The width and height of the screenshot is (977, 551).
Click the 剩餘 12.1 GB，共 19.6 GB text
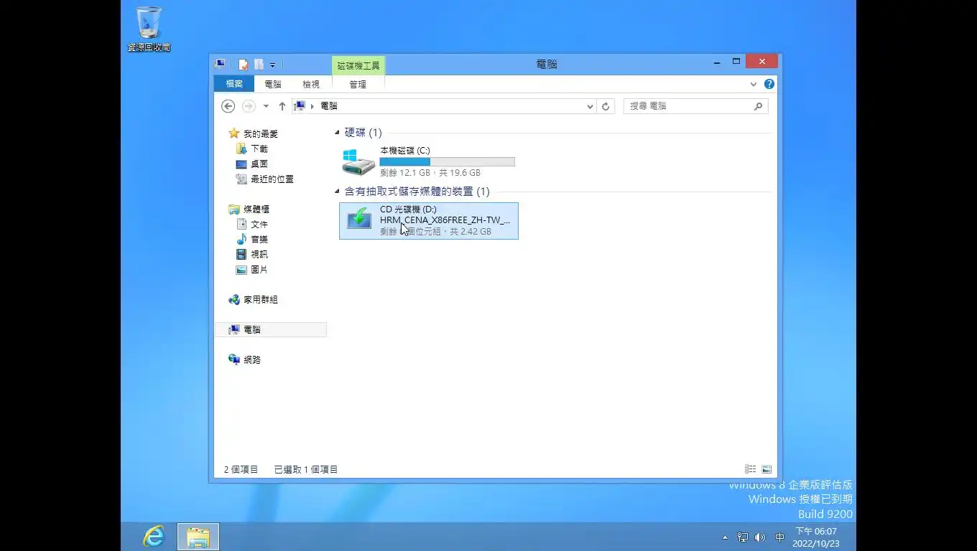pos(430,173)
